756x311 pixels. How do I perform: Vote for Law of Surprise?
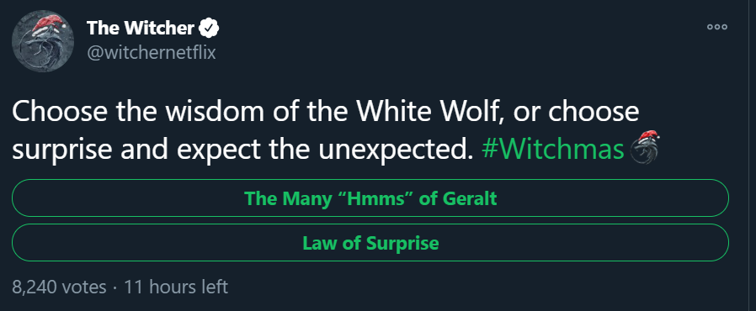pos(370,243)
